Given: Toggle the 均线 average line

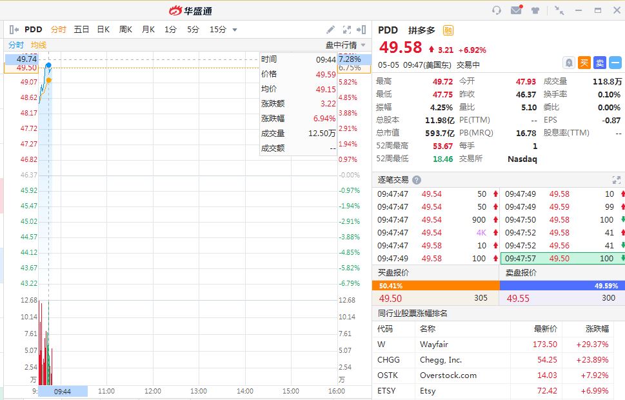Looking at the screenshot, I should tap(39, 45).
